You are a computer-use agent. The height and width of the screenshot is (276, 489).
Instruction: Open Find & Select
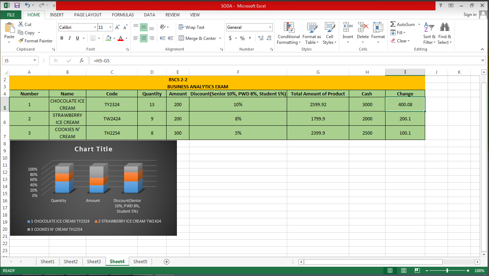tap(445, 33)
